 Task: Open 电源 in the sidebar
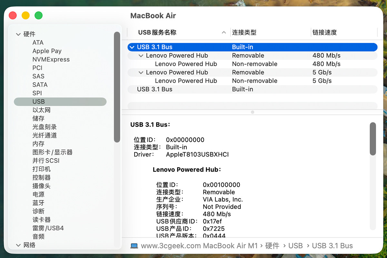pos(38,194)
